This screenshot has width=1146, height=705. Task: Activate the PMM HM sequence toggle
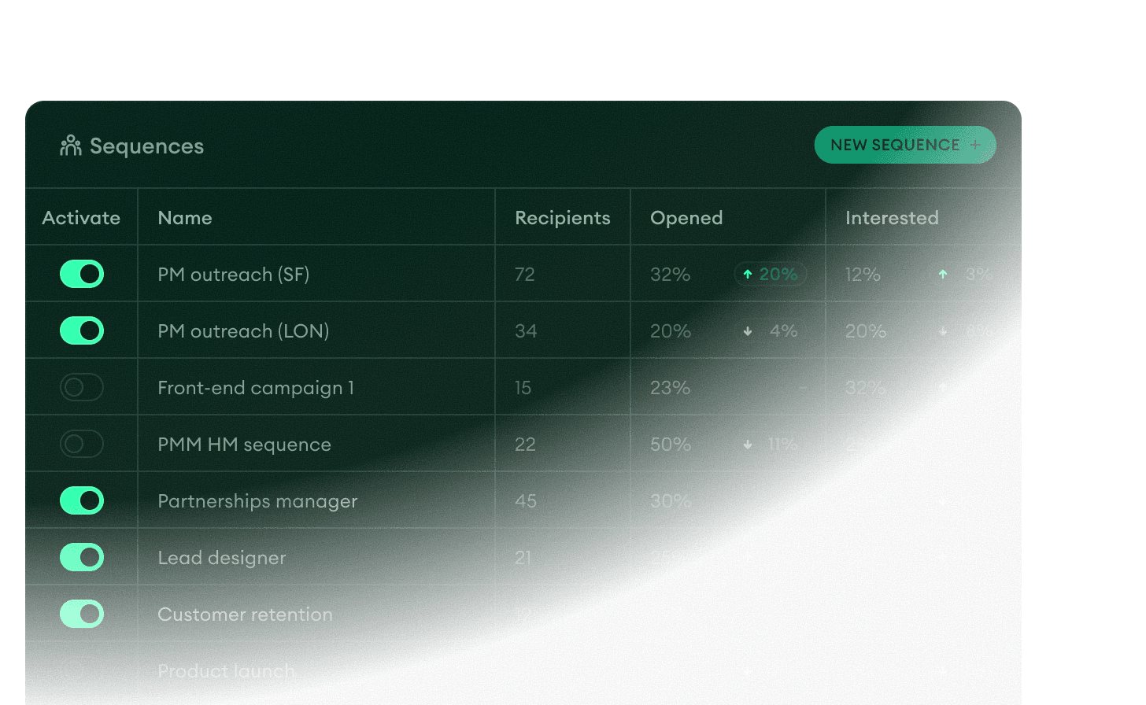[81, 444]
